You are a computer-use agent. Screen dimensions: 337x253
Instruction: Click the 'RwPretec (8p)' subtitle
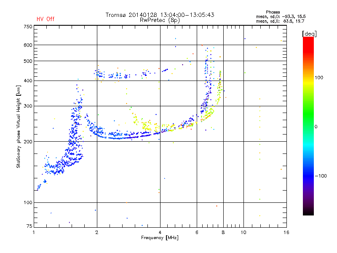pyautogui.click(x=160, y=20)
